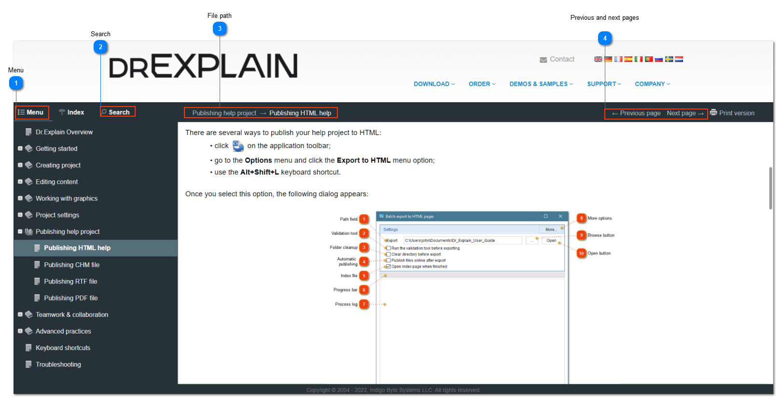The width and height of the screenshot is (781, 406).
Task: Enable Run the validation tool before exporting
Action: pos(389,248)
